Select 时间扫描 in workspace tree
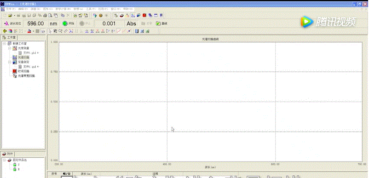 tap(23, 71)
